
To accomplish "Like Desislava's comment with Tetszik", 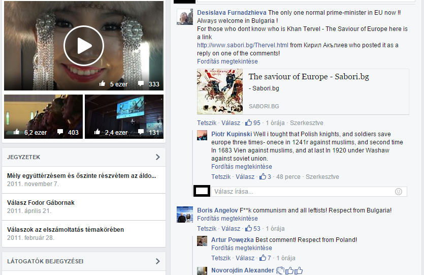I will 207,123.
